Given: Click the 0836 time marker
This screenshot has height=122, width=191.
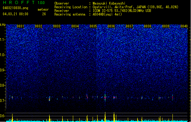Looking at the screenshot, I should (111, 26).
